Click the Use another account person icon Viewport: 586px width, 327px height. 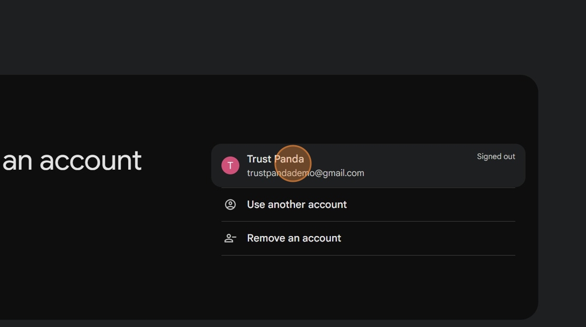point(230,205)
